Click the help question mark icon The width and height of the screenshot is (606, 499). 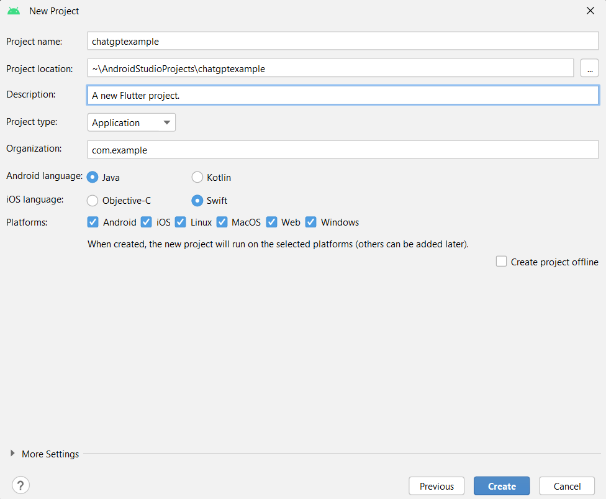pyautogui.click(x=21, y=485)
